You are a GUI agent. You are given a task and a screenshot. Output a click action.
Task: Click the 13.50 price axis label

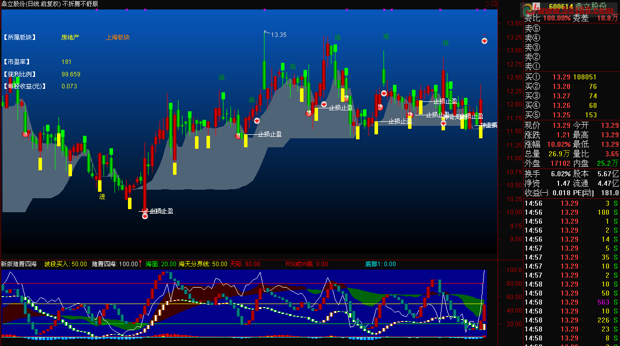tap(514, 23)
